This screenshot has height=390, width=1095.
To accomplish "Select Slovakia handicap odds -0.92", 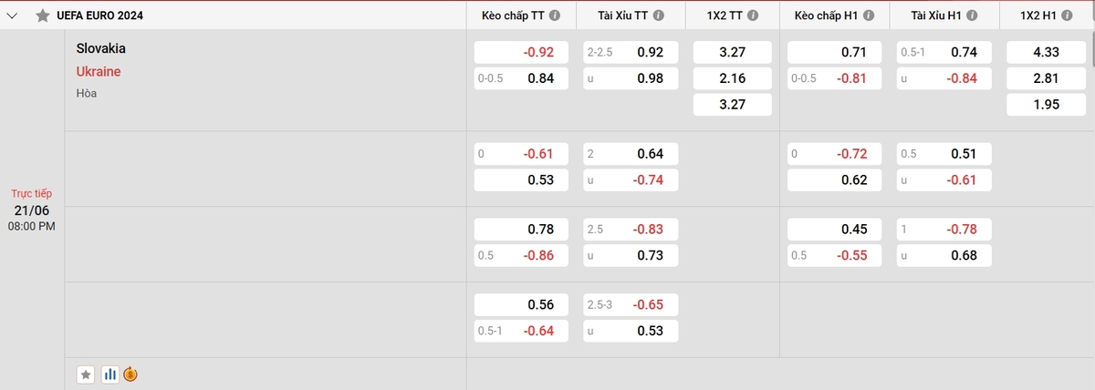I will coord(520,52).
